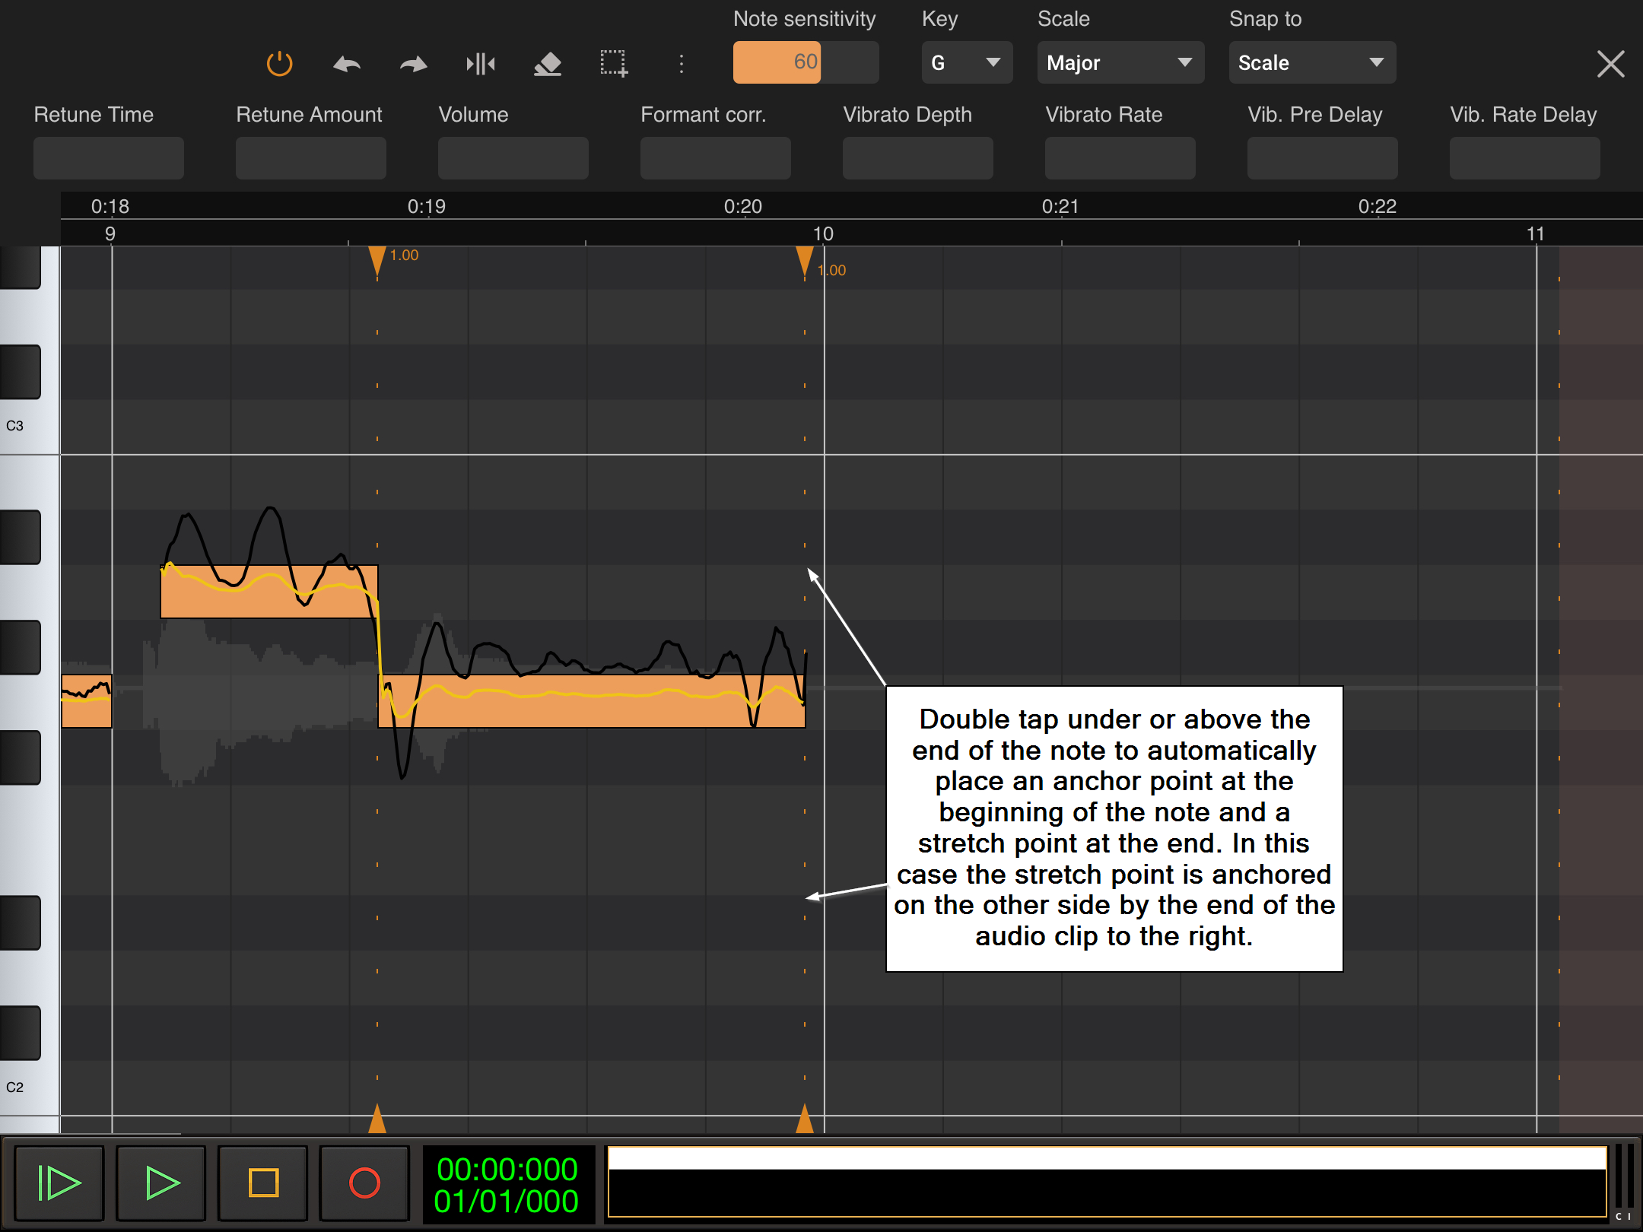Open the three-dot more options menu
This screenshot has height=1232, width=1643.
point(681,64)
